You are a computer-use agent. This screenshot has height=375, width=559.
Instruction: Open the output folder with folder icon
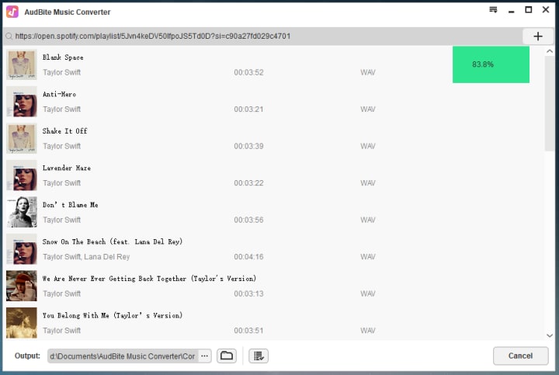pyautogui.click(x=227, y=356)
